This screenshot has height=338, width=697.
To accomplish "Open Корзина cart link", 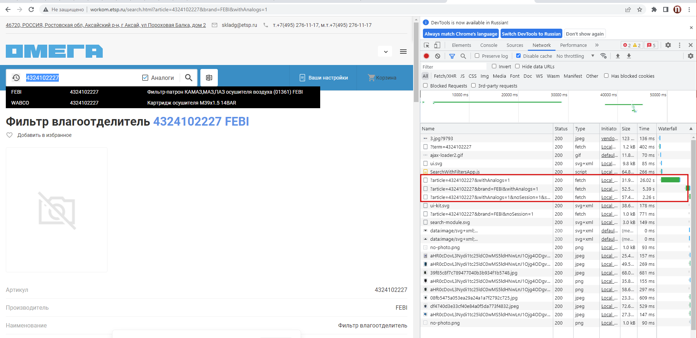I will (382, 78).
